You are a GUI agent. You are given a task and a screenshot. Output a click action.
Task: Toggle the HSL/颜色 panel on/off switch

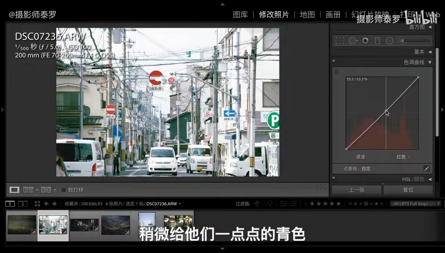[x=334, y=178]
